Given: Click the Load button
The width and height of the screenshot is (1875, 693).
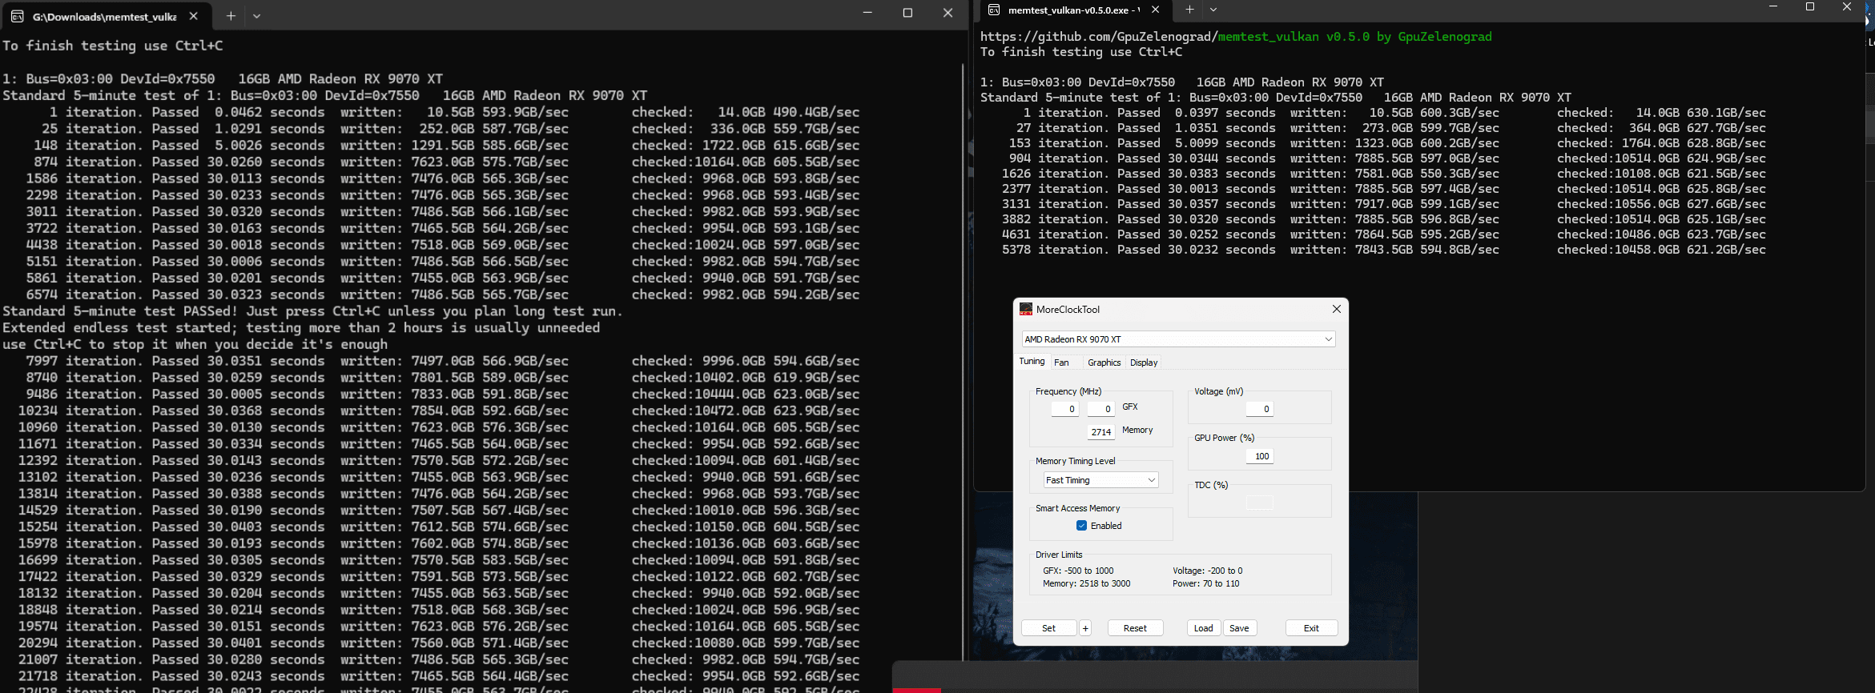Looking at the screenshot, I should tap(1203, 628).
